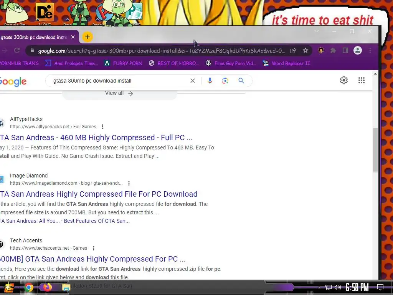Click the 6:58 PM taskbar clock
The height and width of the screenshot is (295, 393).
pos(357,287)
